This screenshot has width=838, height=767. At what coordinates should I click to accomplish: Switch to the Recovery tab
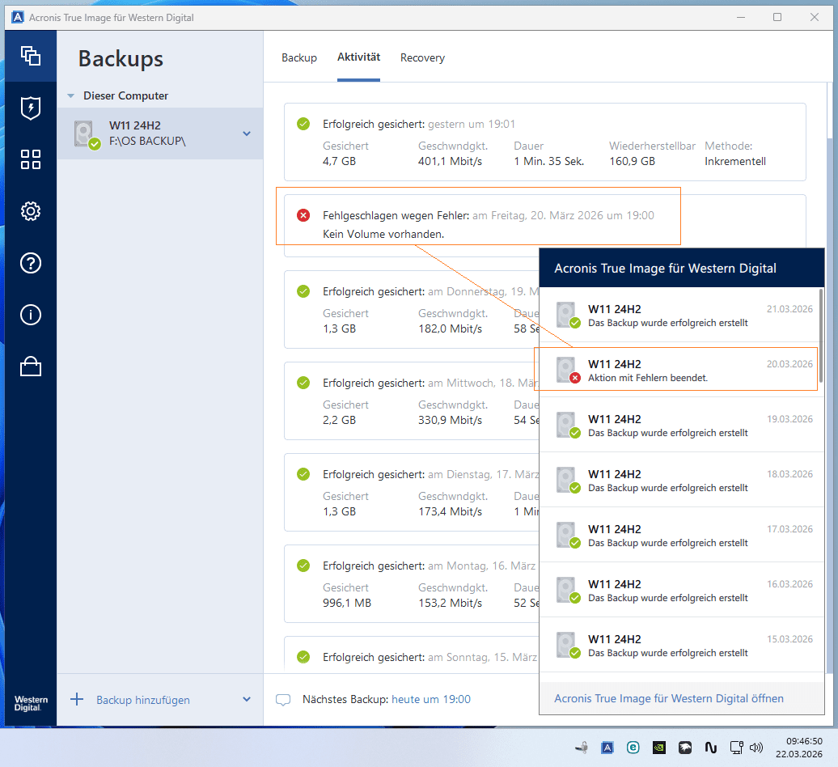pyautogui.click(x=422, y=57)
